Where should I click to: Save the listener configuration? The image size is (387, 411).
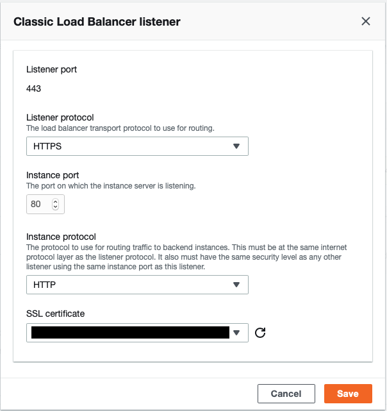[347, 394]
